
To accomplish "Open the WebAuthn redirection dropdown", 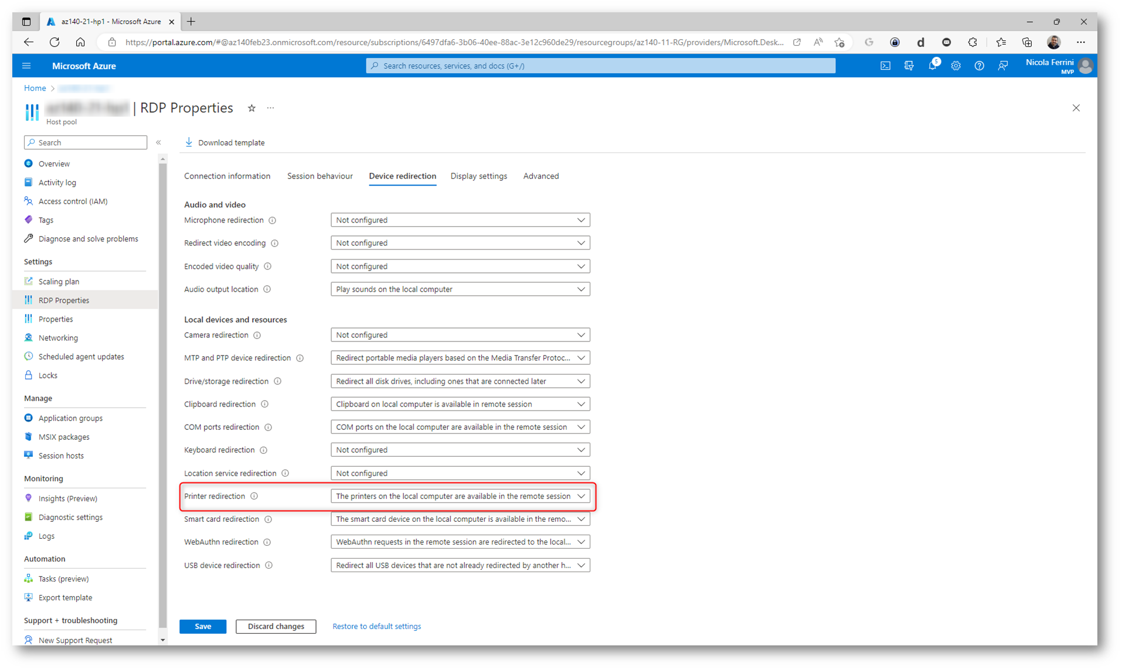I will click(460, 542).
